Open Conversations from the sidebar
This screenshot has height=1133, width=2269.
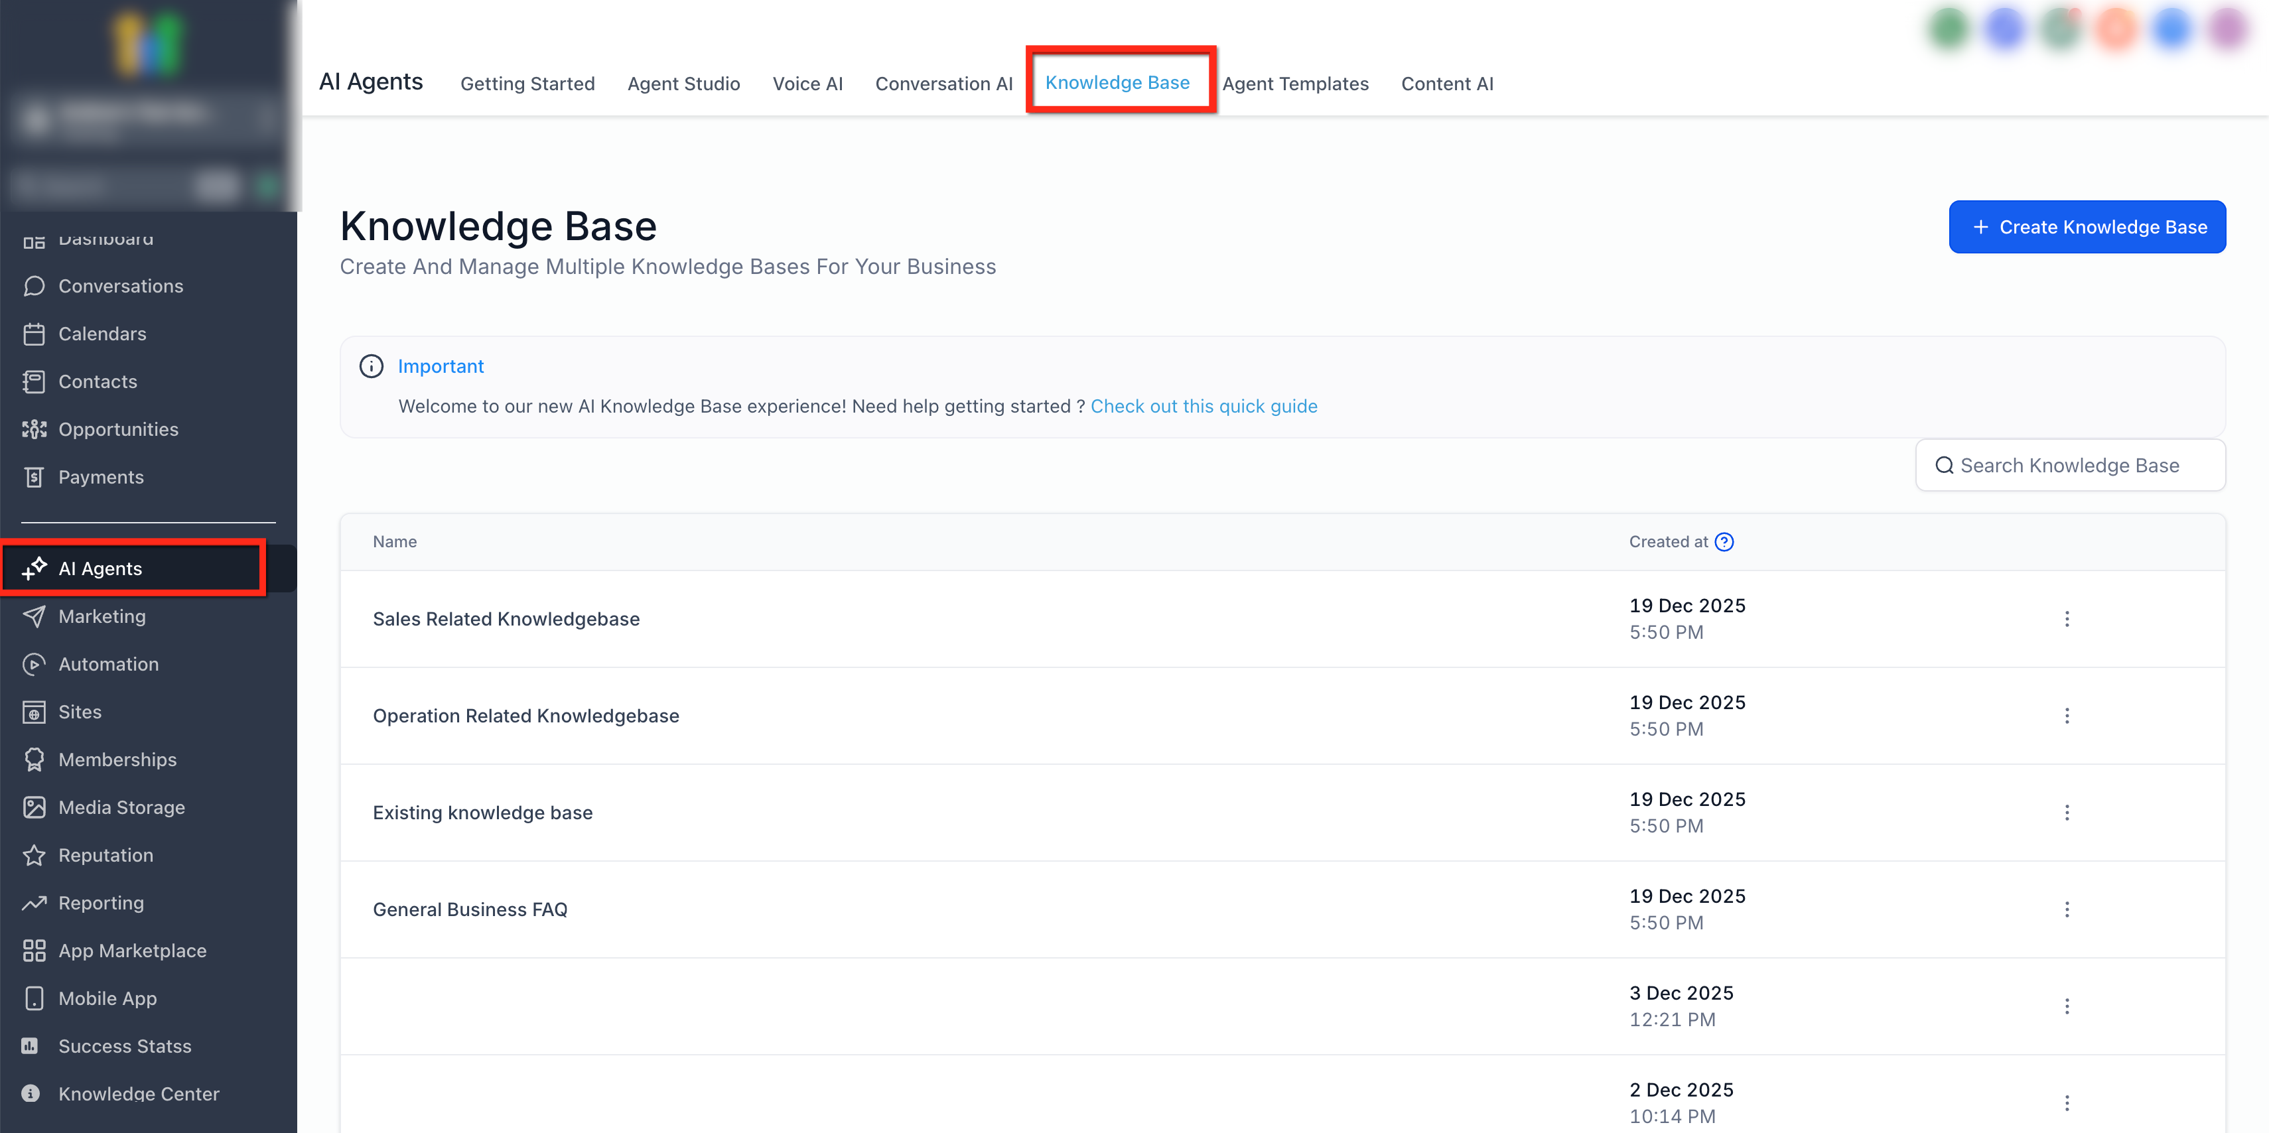tap(121, 287)
